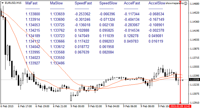Image resolution: width=200 pixels, height=108 pixels.
Task: Select MaFast value 1.134053
Action: 33,25
